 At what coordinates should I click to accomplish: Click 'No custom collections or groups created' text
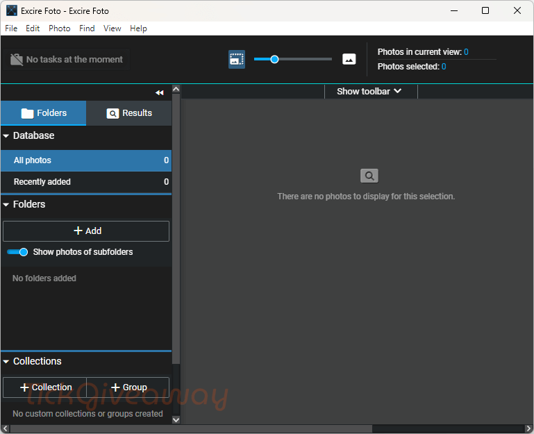[87, 414]
